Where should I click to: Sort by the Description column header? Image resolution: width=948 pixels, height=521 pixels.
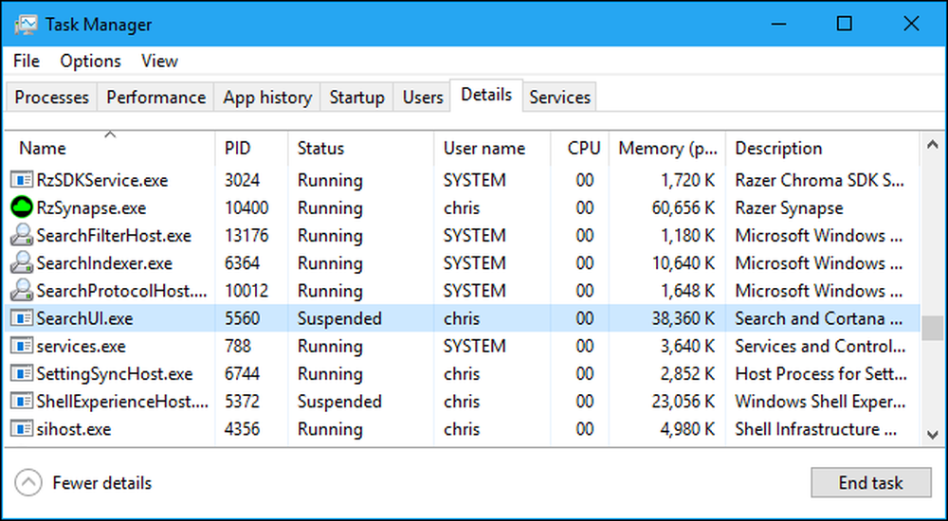click(x=822, y=148)
